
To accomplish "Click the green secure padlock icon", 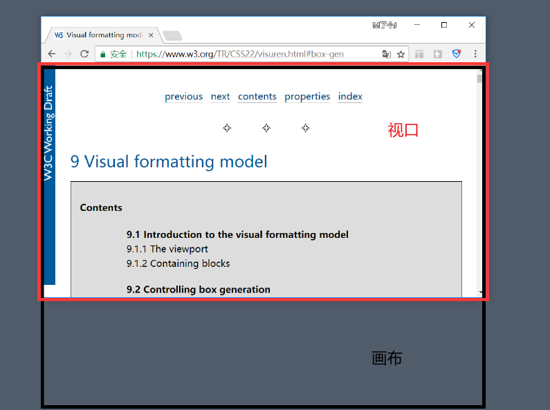I will [103, 55].
